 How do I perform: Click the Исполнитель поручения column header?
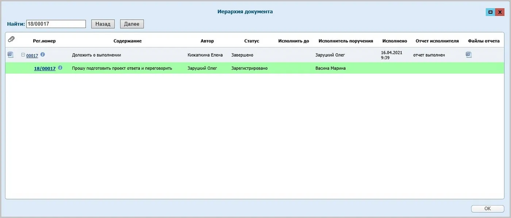346,41
